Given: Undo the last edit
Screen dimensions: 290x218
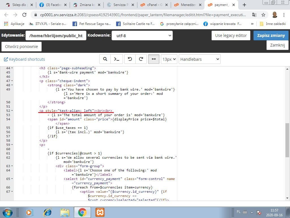Looking at the screenshot, I should click(130, 59).
